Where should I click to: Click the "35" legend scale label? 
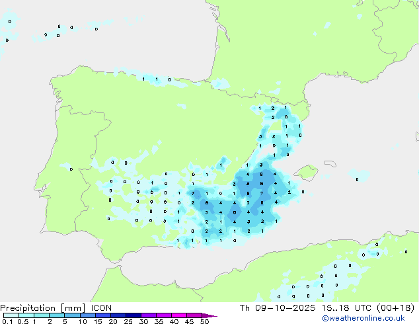[159, 321]
